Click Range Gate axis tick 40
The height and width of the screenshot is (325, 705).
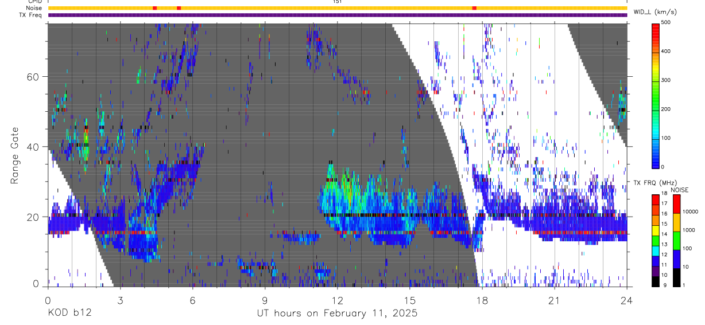[33, 147]
